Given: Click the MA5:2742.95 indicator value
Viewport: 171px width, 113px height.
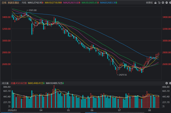Looking at the screenshot, I should click(36, 3).
